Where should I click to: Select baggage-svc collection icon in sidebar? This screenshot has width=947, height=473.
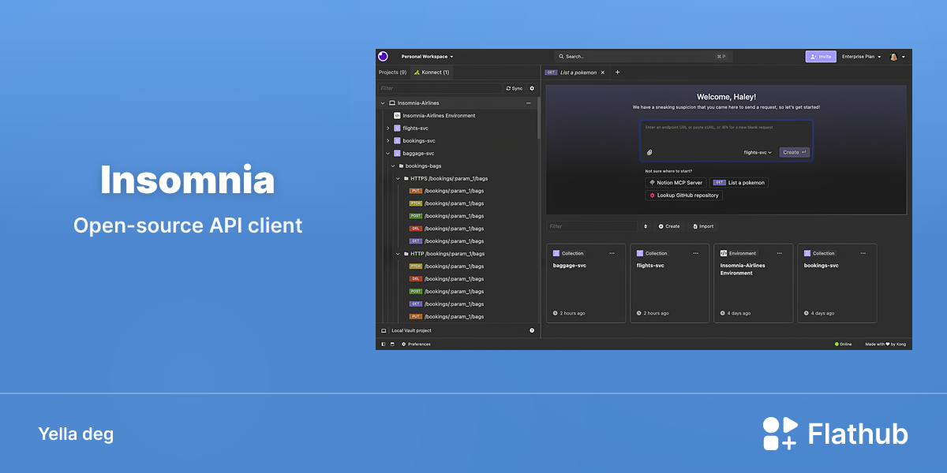[397, 153]
